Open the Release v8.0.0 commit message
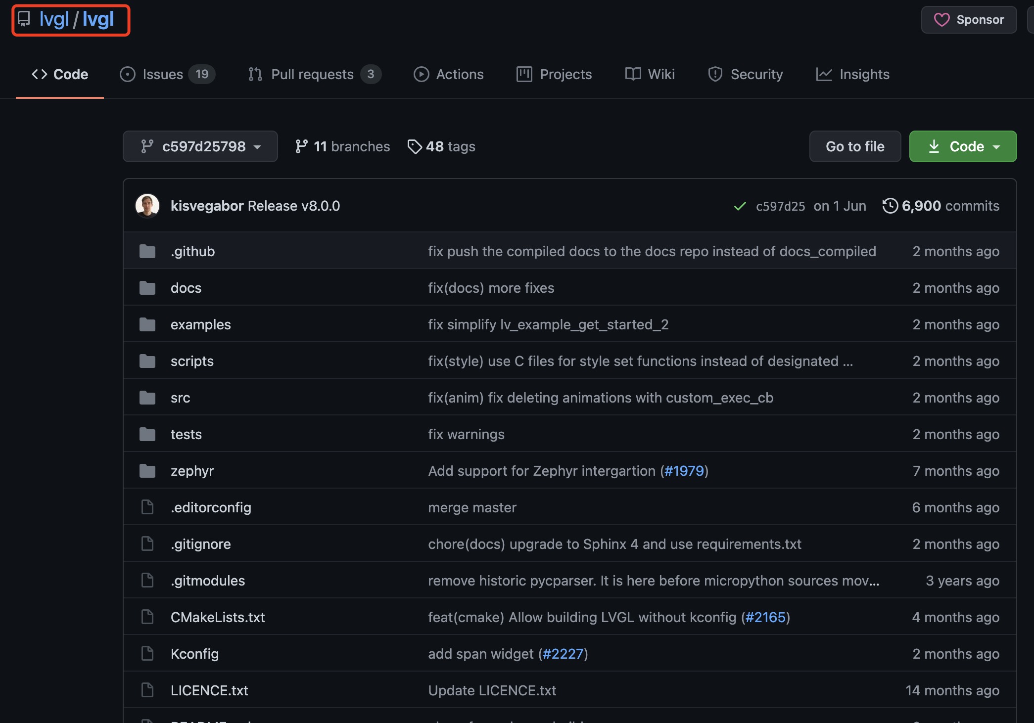The width and height of the screenshot is (1034, 723). coord(294,206)
